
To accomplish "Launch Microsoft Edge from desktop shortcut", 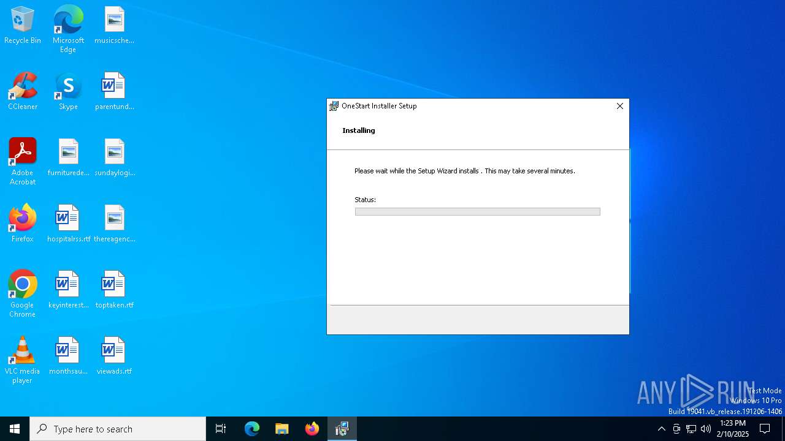I will coord(68,29).
